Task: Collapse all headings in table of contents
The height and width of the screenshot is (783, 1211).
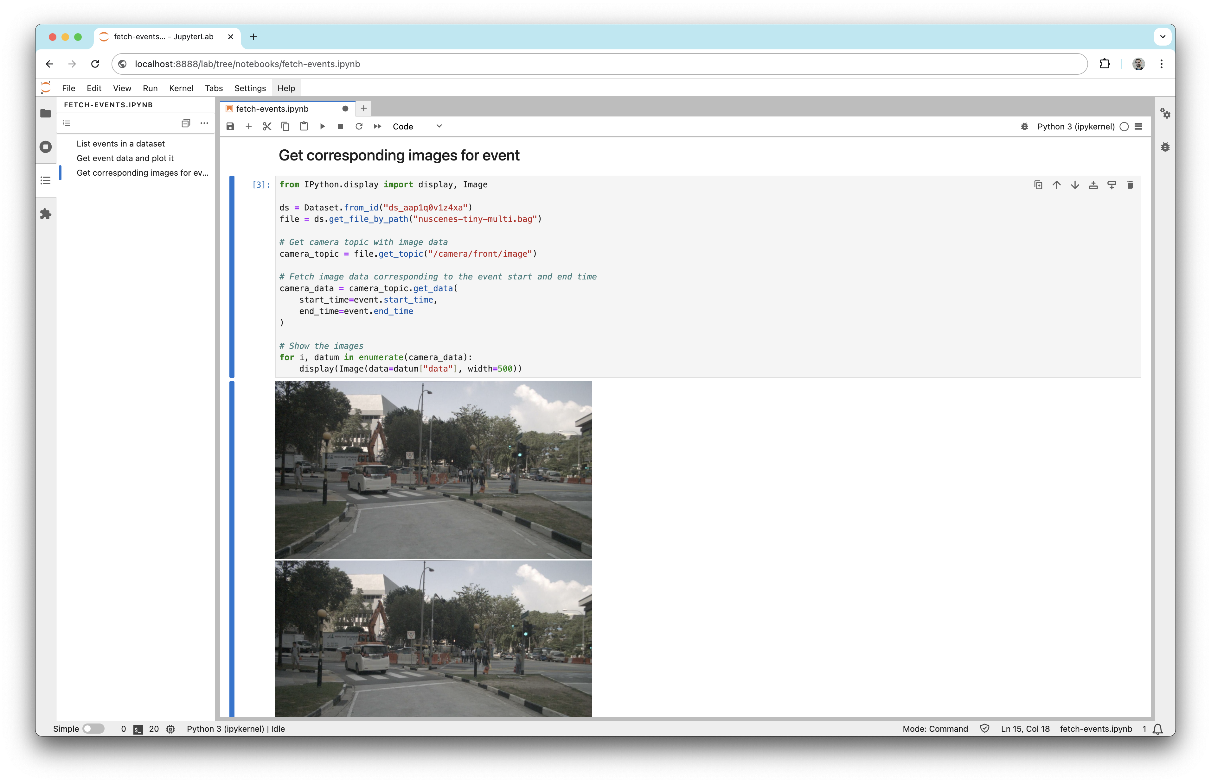Action: (186, 123)
